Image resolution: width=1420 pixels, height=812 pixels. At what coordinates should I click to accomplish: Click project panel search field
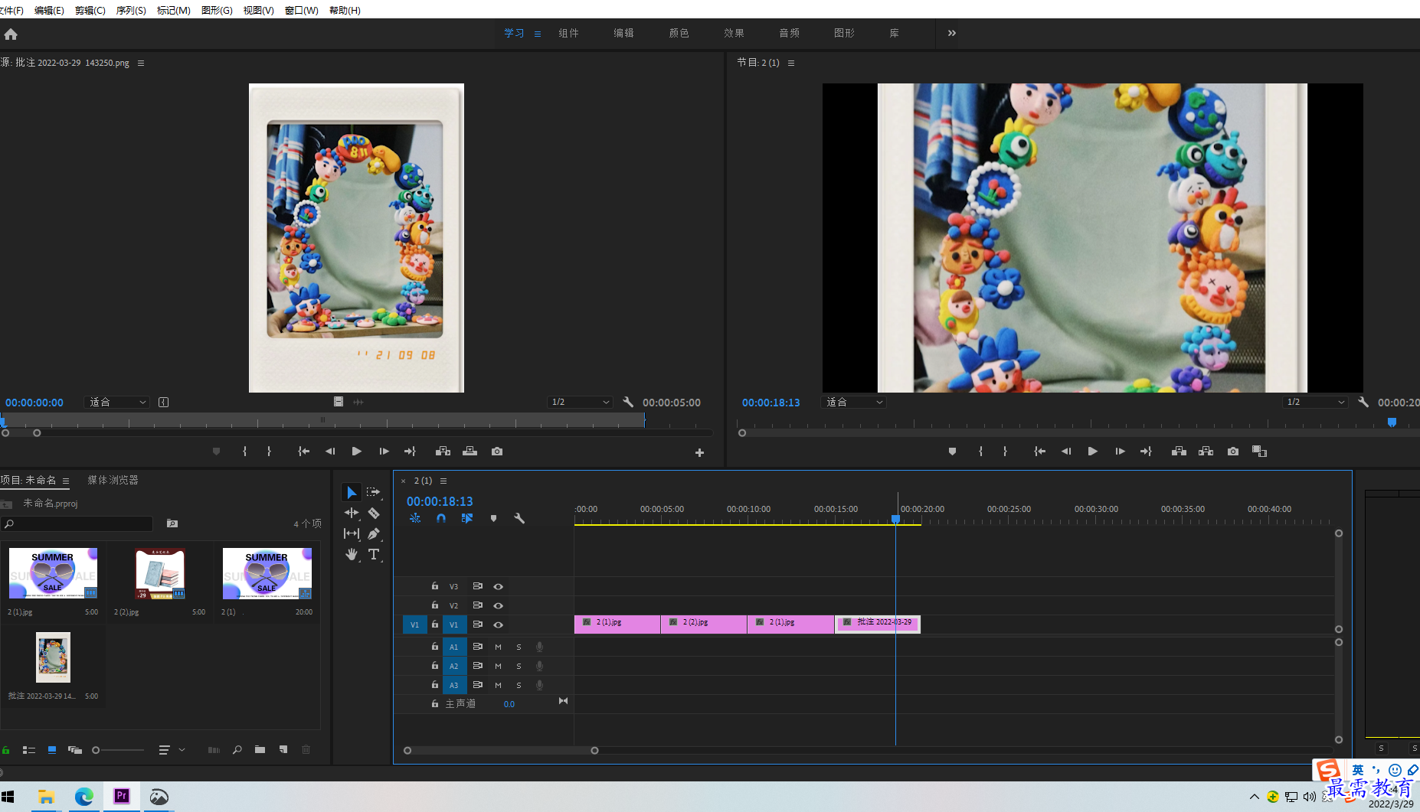coord(77,523)
